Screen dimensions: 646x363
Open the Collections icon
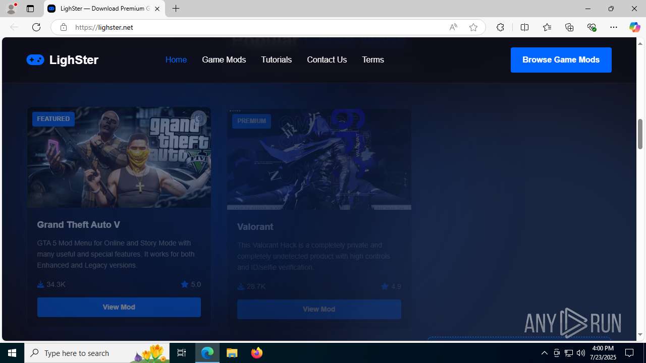point(569,27)
